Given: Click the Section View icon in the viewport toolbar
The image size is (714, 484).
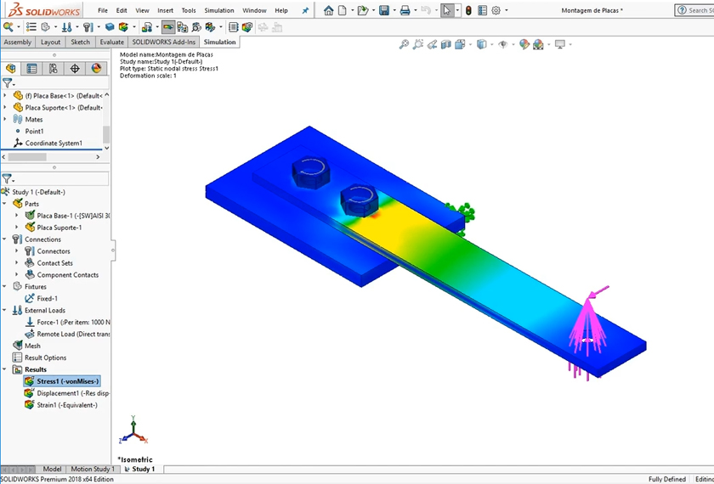Looking at the screenshot, I should (x=445, y=44).
